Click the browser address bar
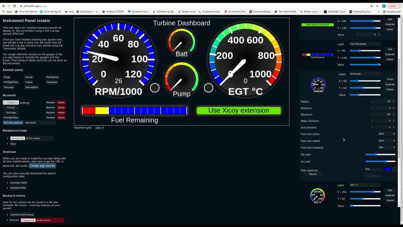This screenshot has height=227, width=403. point(195,6)
